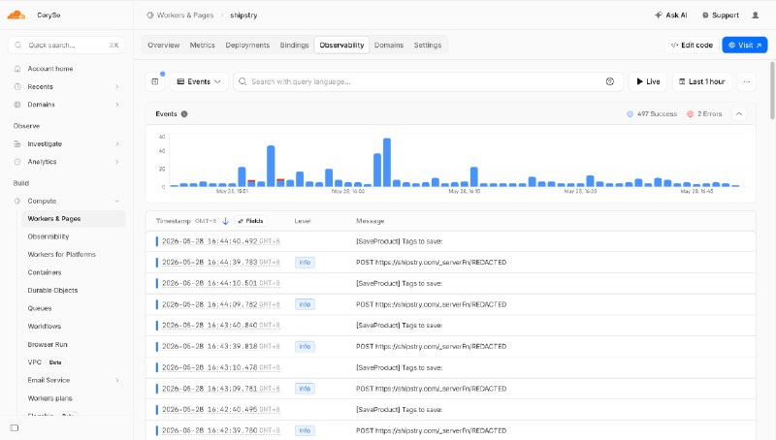Open Workers for Platforms
Screen dimensions: 776x440
tap(61, 255)
